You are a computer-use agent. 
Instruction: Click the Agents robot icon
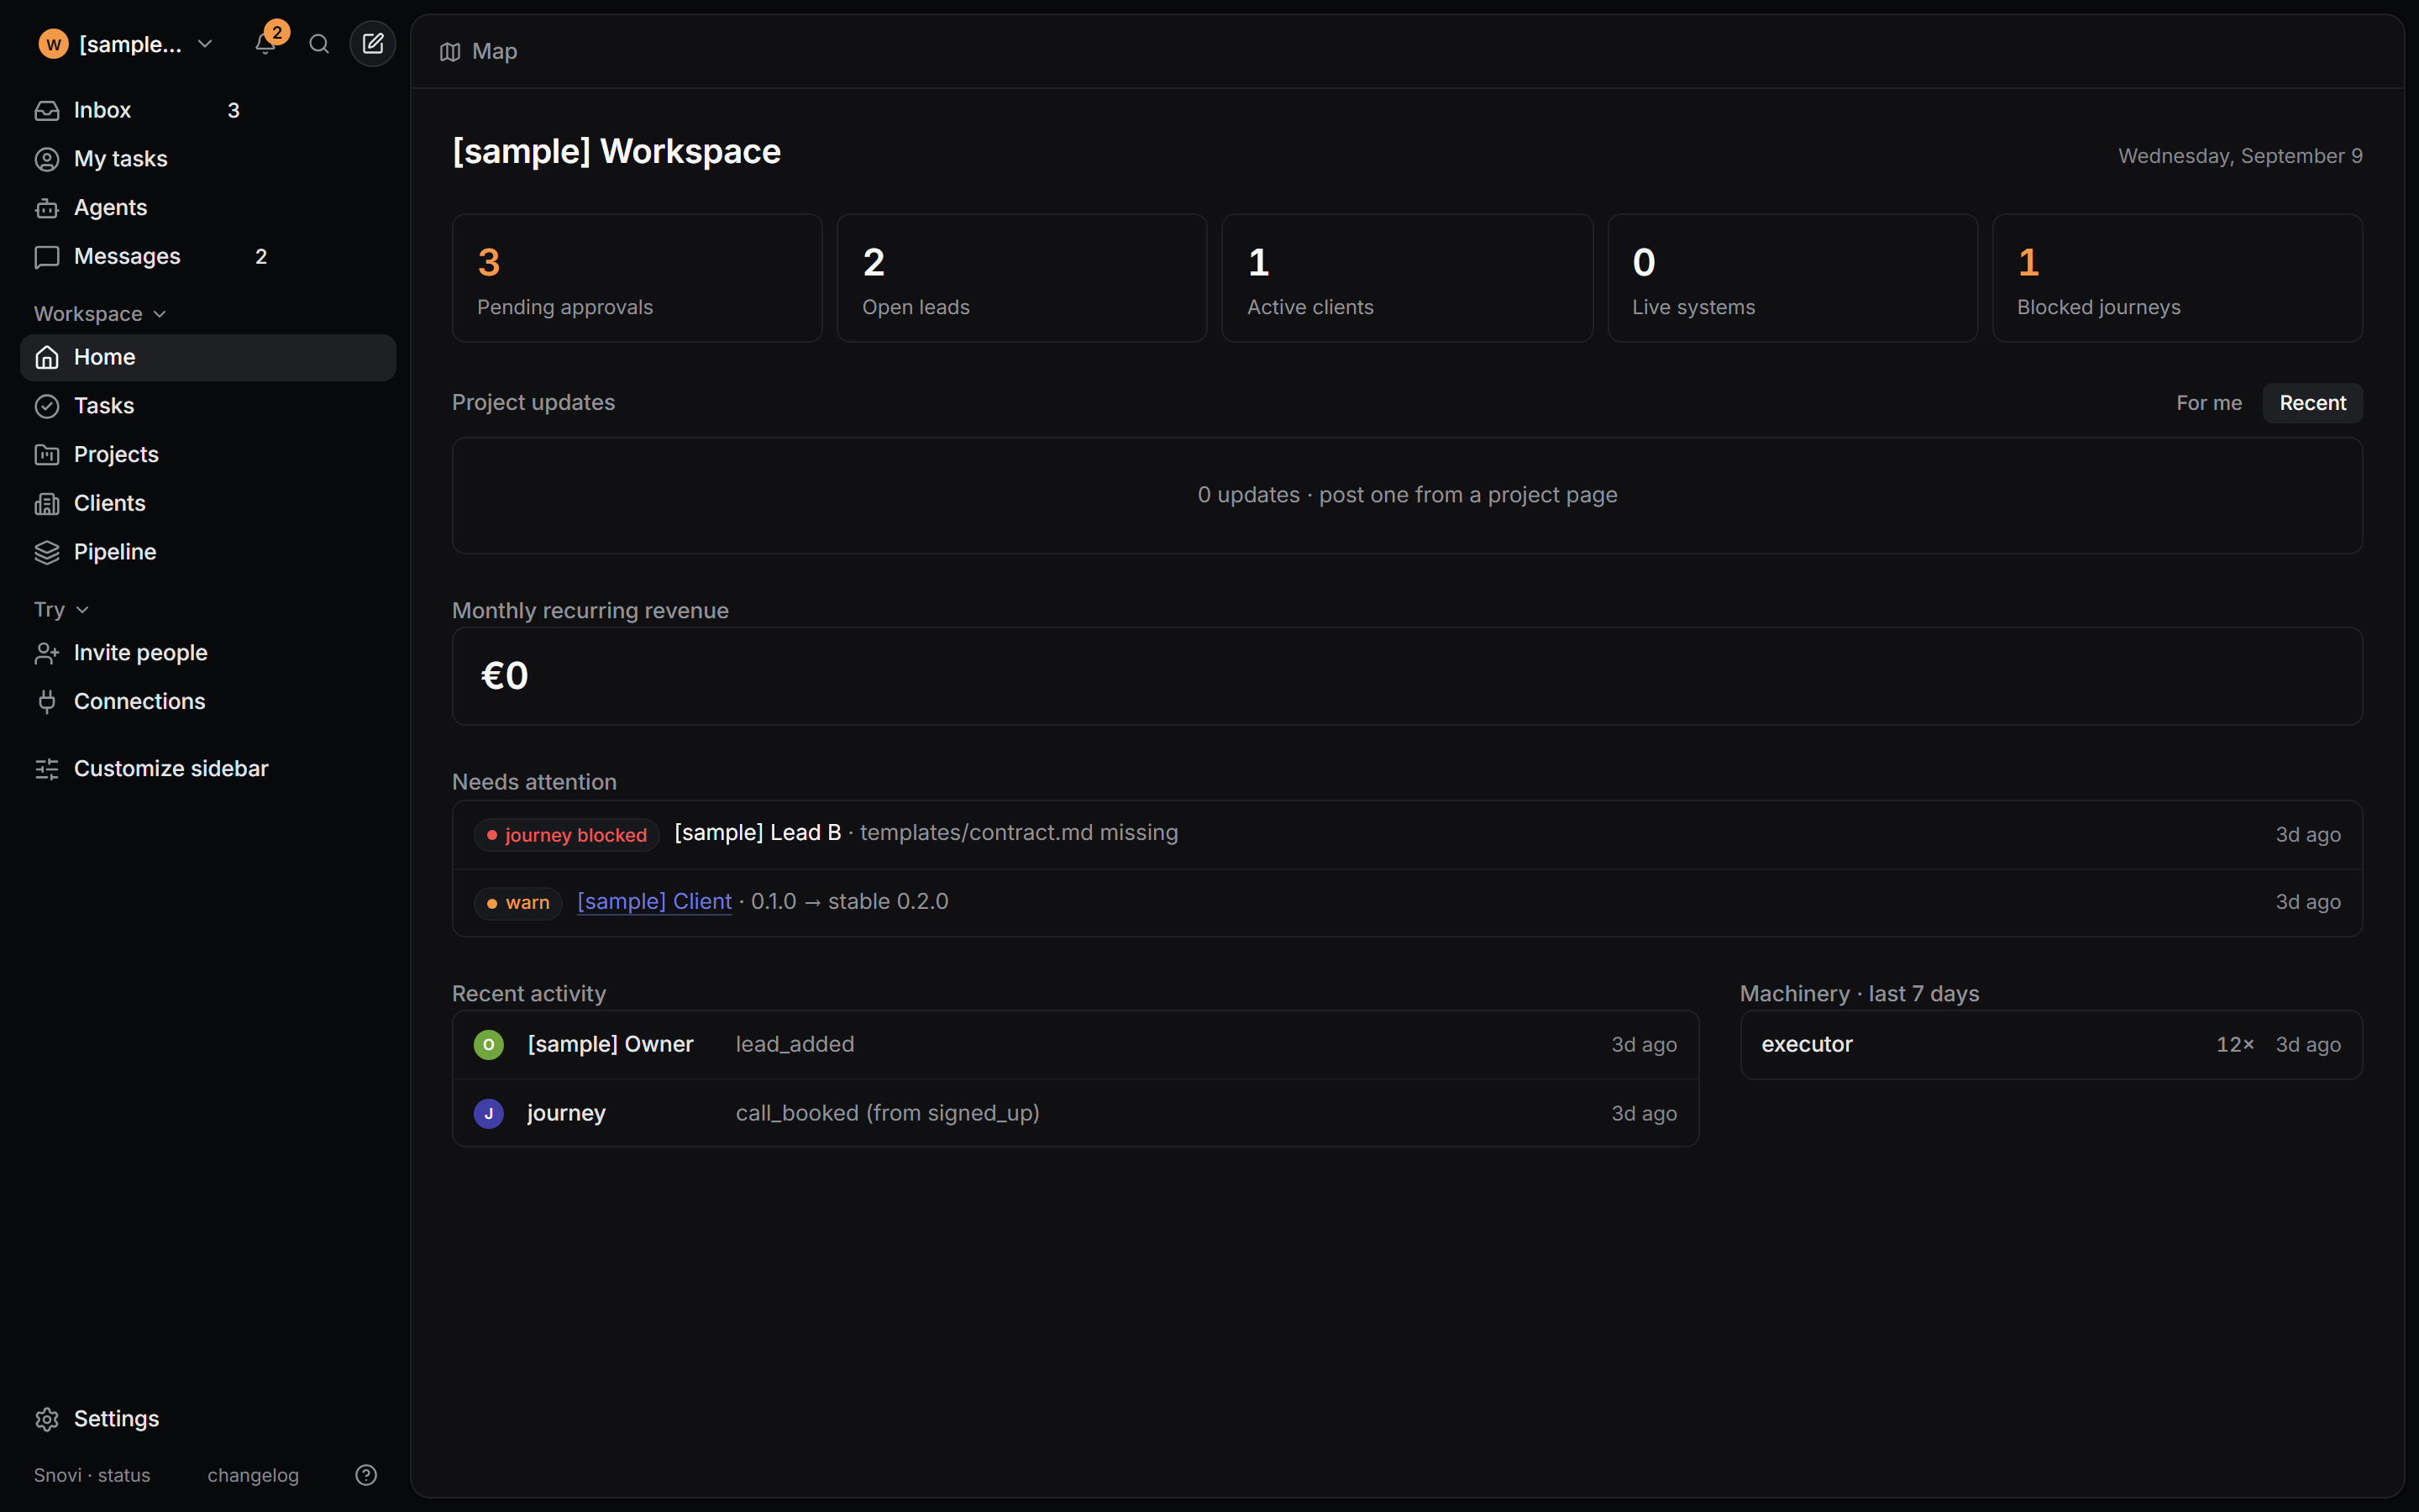47,208
